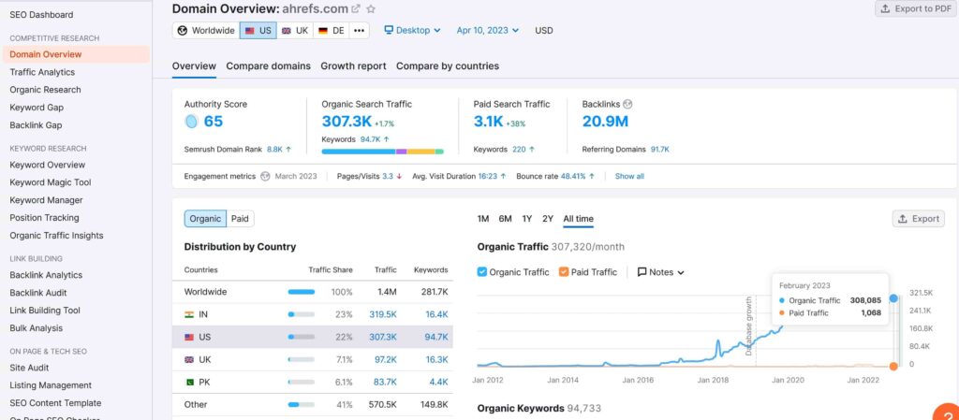The image size is (959, 420).
Task: Click the India flag in country table
Action: pos(189,314)
